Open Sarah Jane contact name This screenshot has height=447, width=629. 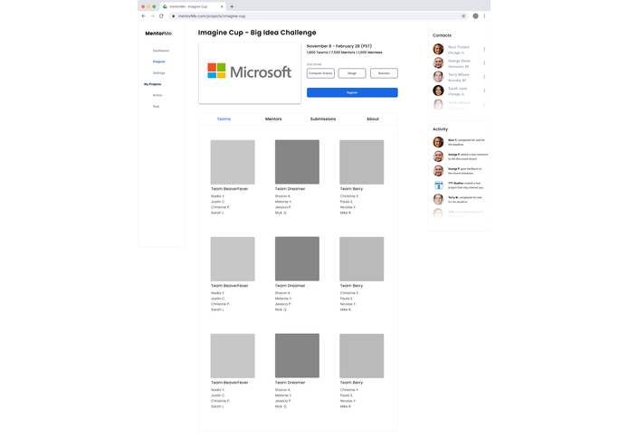click(x=458, y=88)
